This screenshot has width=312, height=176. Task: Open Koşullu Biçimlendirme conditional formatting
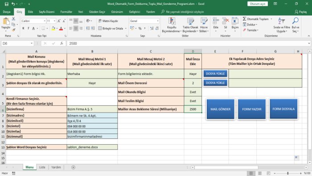(x=172, y=25)
